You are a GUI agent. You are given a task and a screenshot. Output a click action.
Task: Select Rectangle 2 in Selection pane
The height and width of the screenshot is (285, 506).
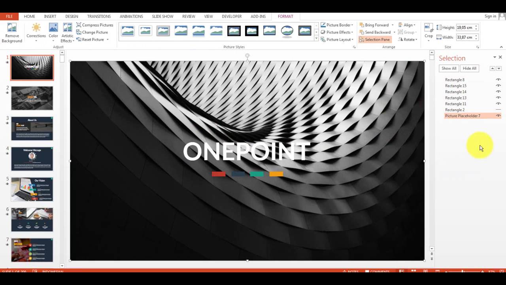pyautogui.click(x=455, y=110)
